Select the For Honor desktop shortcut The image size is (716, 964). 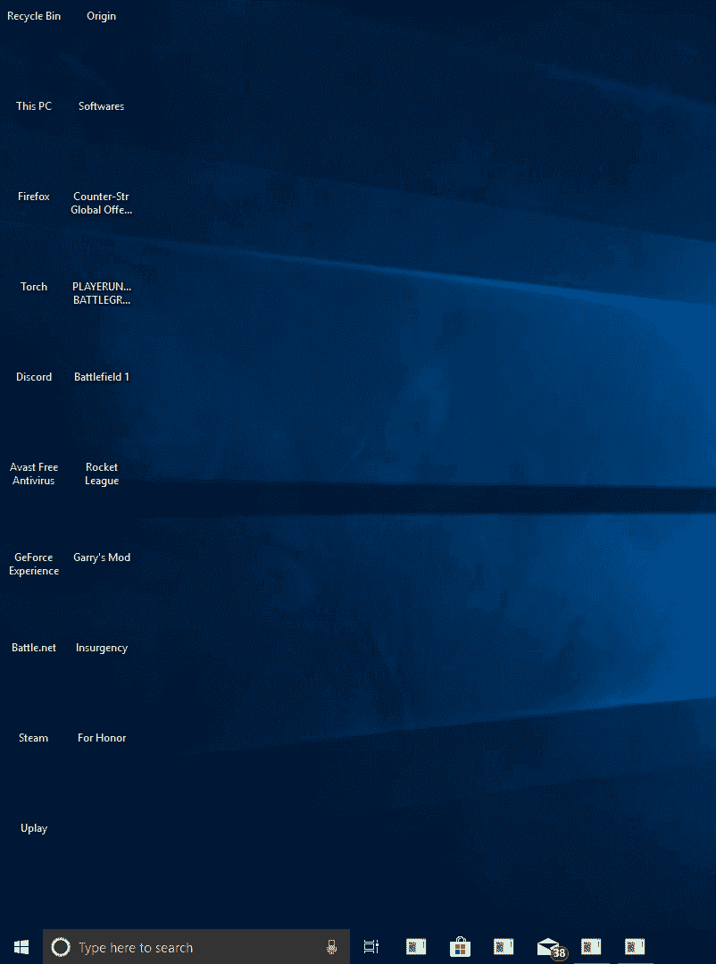102,738
